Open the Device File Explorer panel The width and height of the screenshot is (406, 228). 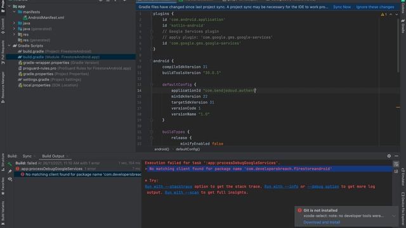point(403,210)
